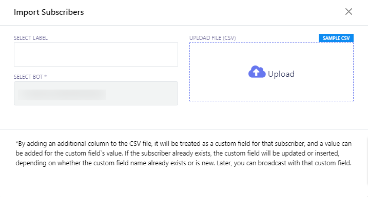Click the word CSV in the note text
The height and width of the screenshot is (197, 368).
[x=135, y=143]
